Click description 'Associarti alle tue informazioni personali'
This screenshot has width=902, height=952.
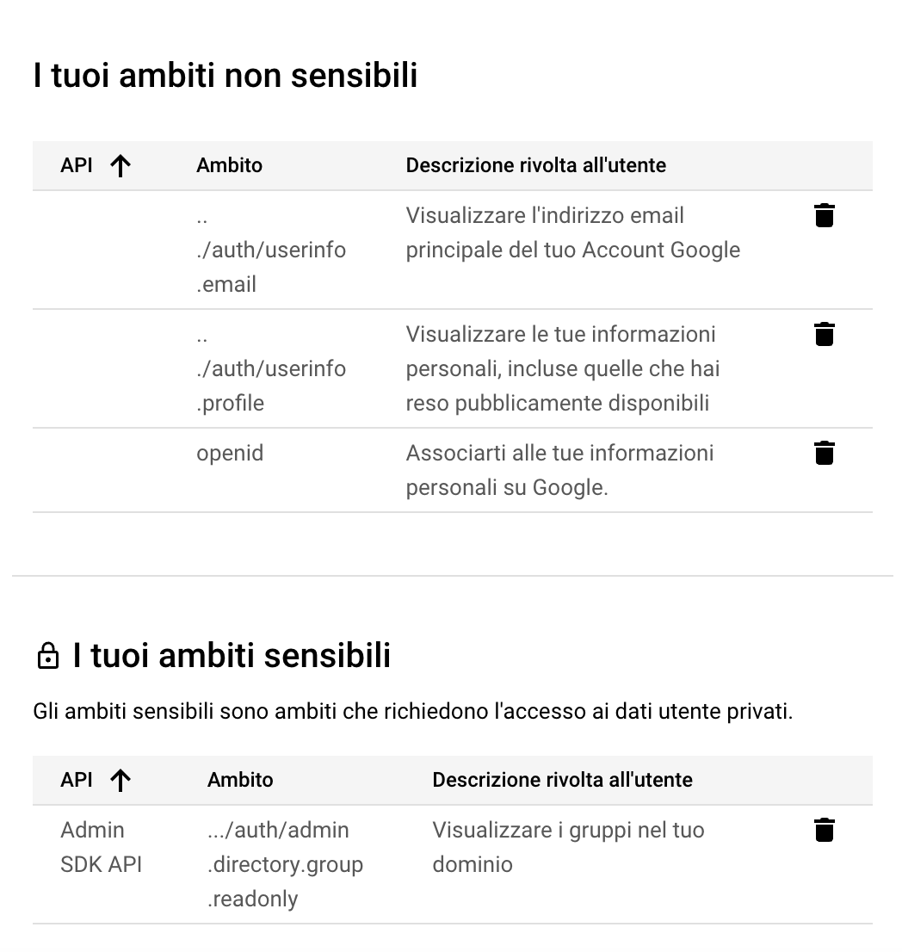pyautogui.click(x=559, y=470)
